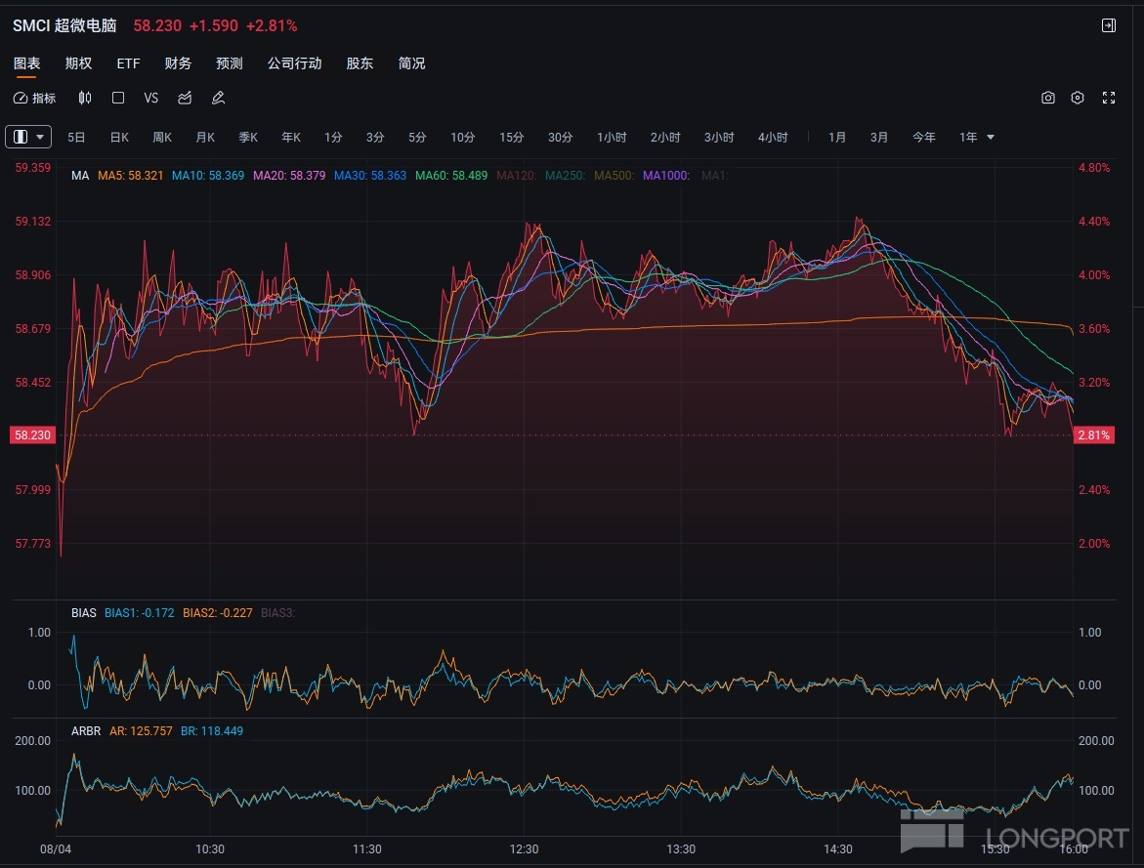Switch chart type with candlestick icon
This screenshot has height=868, width=1144.
pyautogui.click(x=85, y=98)
